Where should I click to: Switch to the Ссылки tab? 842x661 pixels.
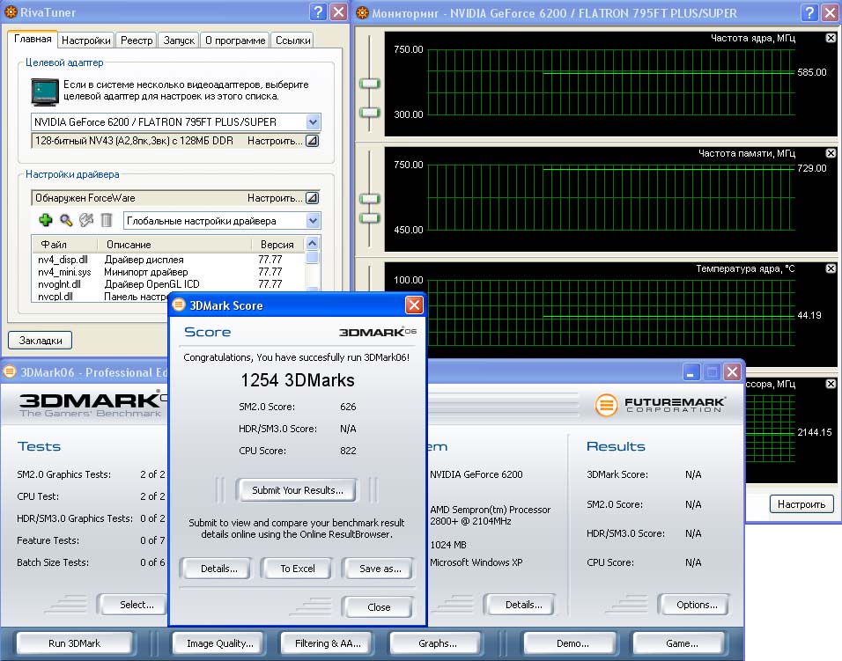pos(292,40)
